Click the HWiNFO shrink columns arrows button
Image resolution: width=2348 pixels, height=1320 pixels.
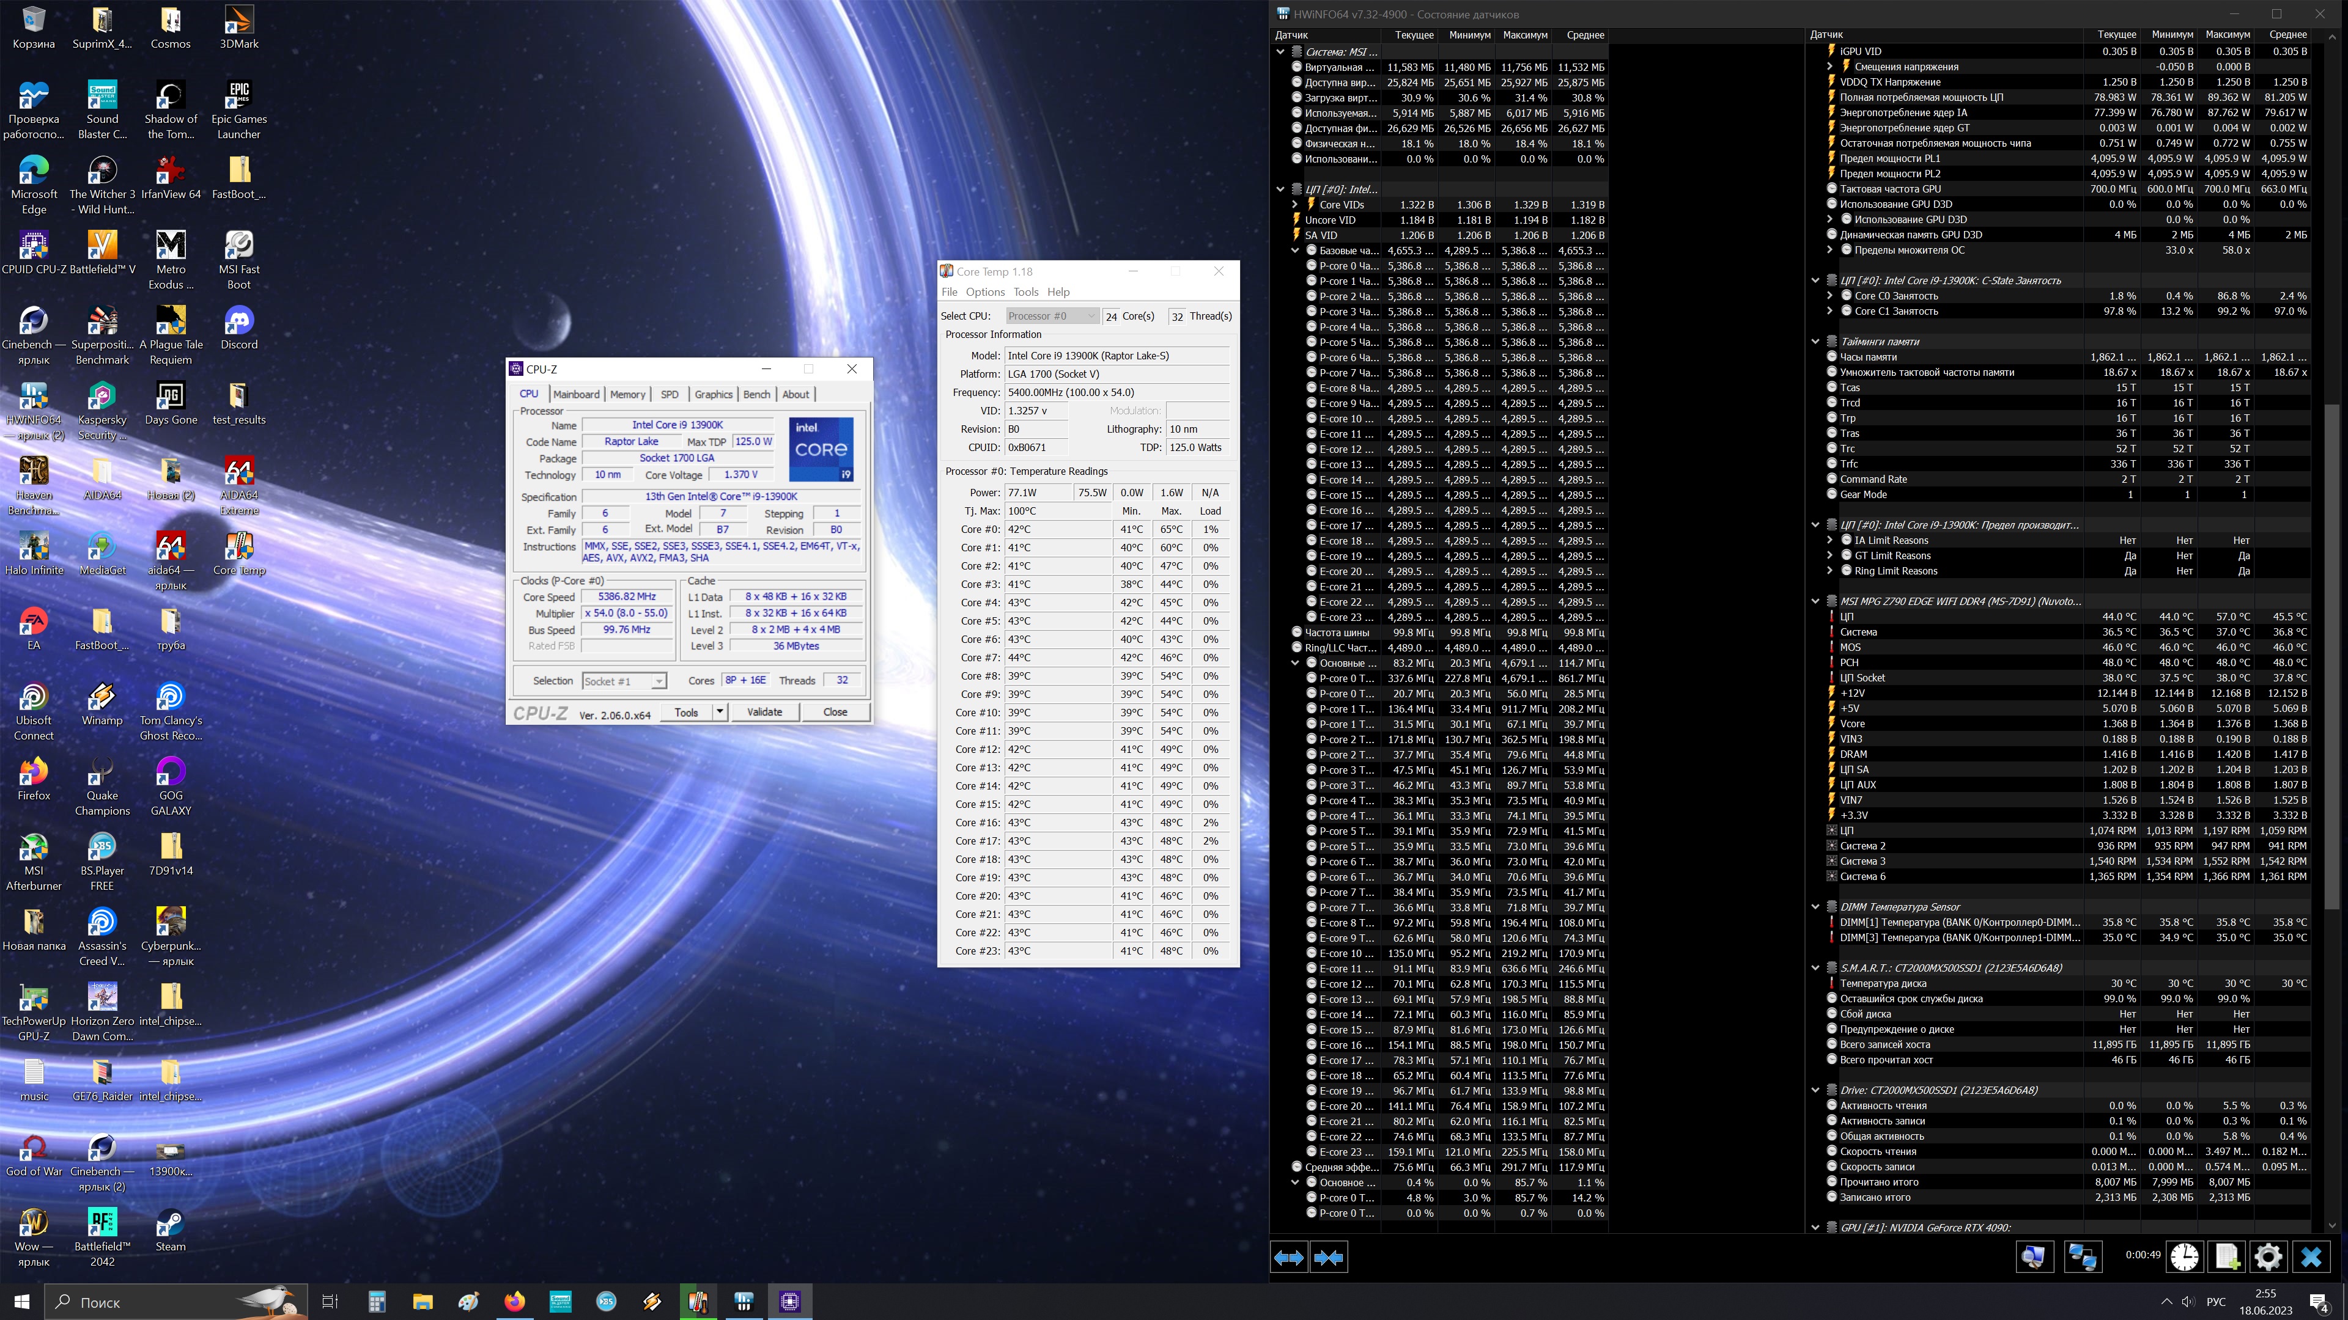click(1328, 1257)
